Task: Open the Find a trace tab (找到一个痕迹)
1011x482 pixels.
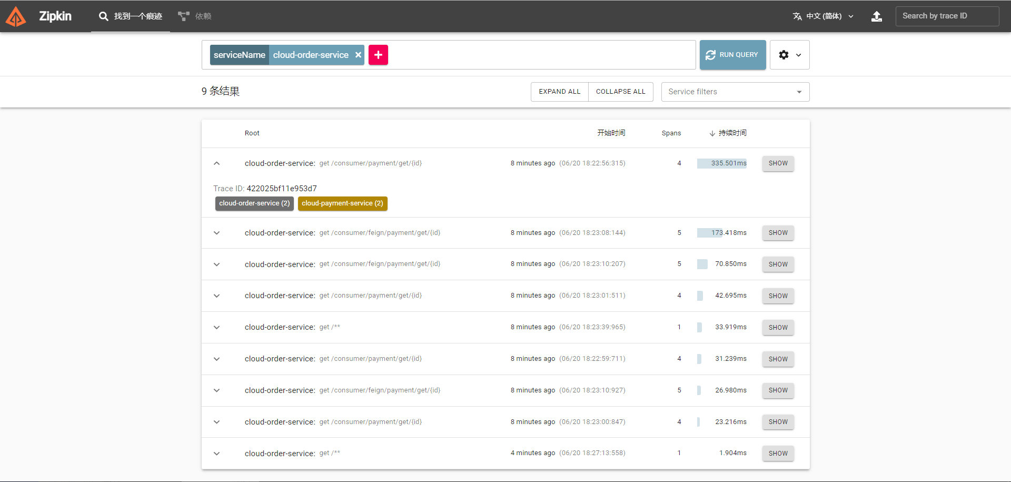Action: click(x=131, y=16)
